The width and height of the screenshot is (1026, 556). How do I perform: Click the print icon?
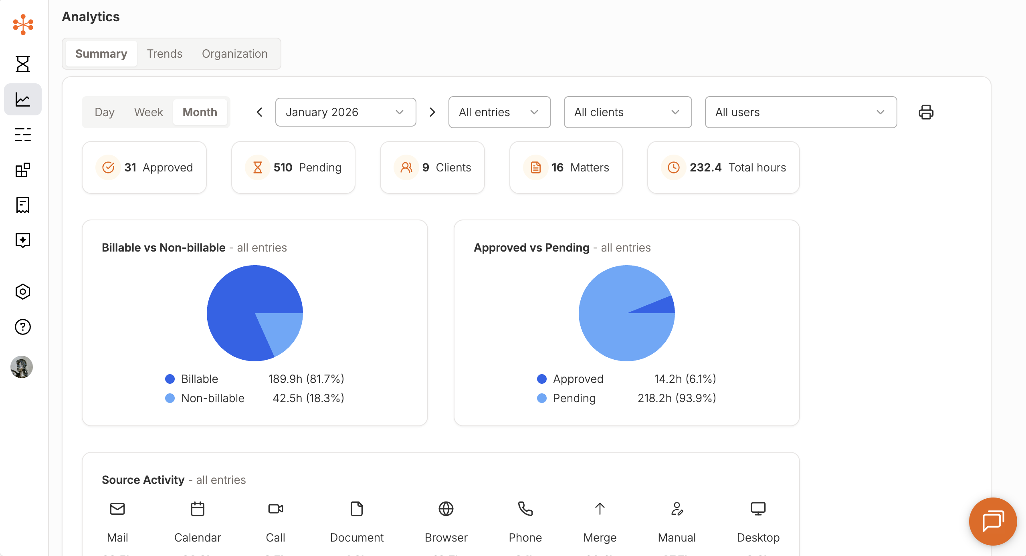coord(926,112)
